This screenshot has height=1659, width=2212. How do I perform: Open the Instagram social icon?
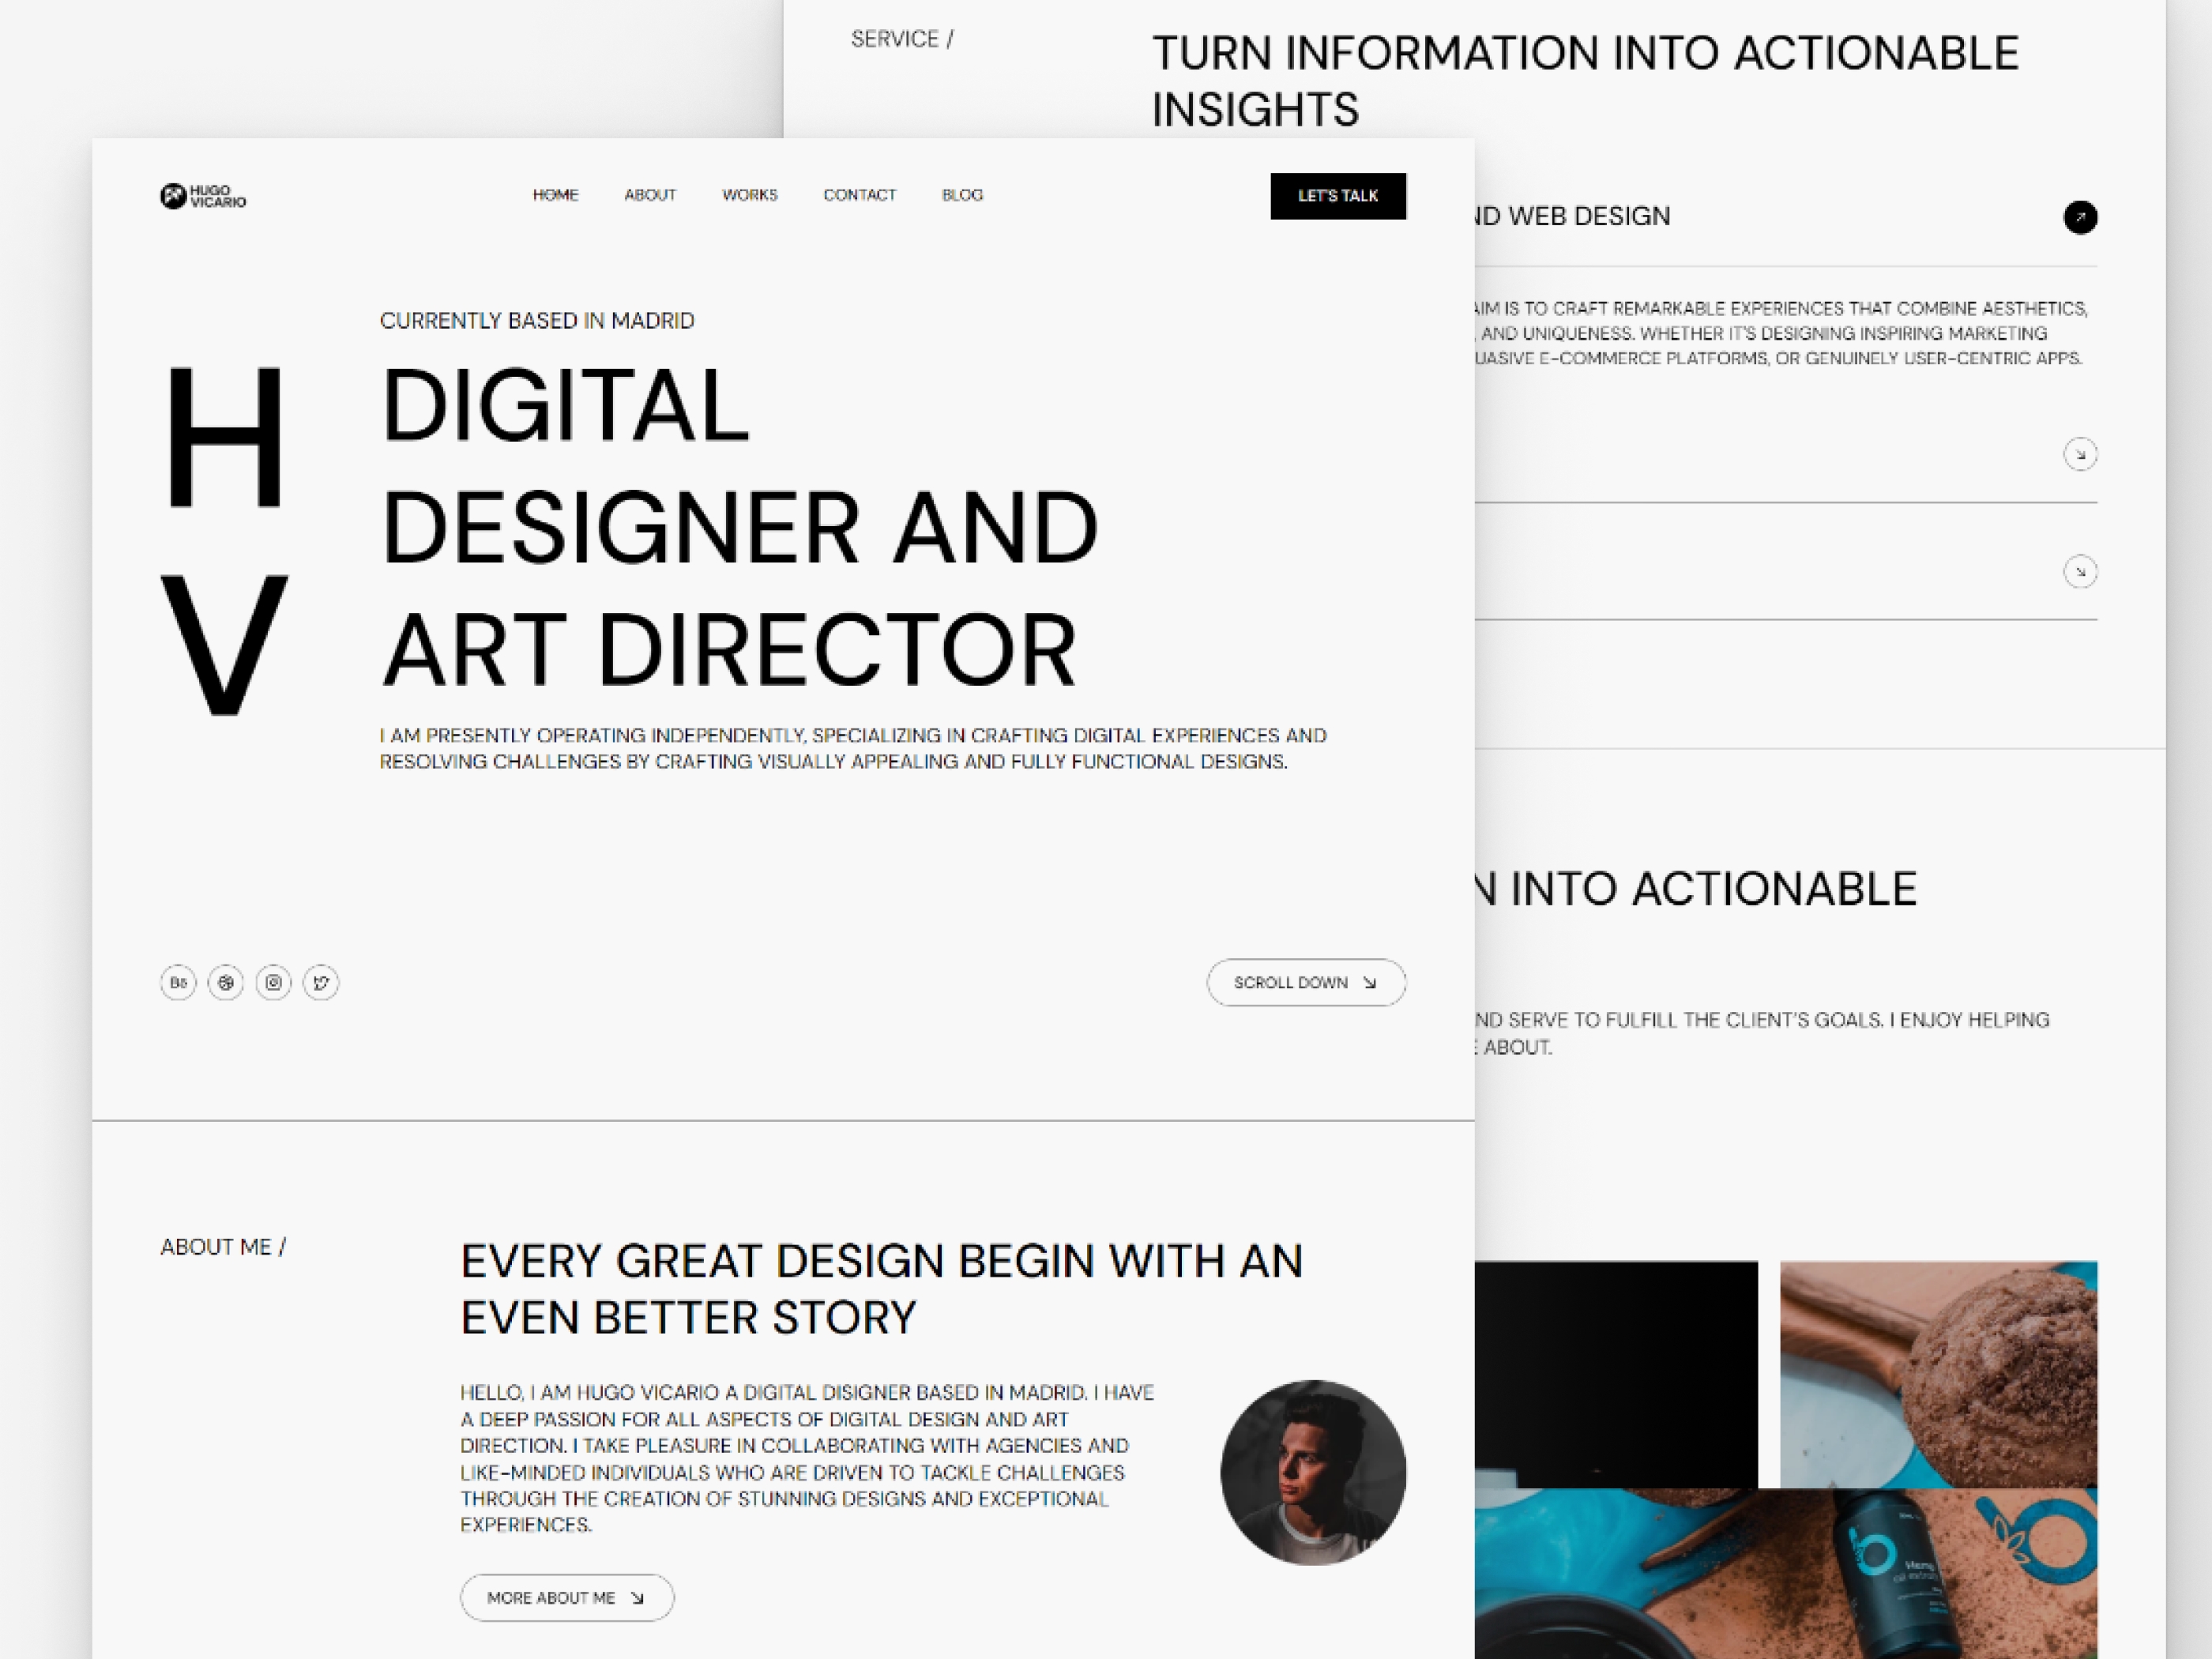274,982
